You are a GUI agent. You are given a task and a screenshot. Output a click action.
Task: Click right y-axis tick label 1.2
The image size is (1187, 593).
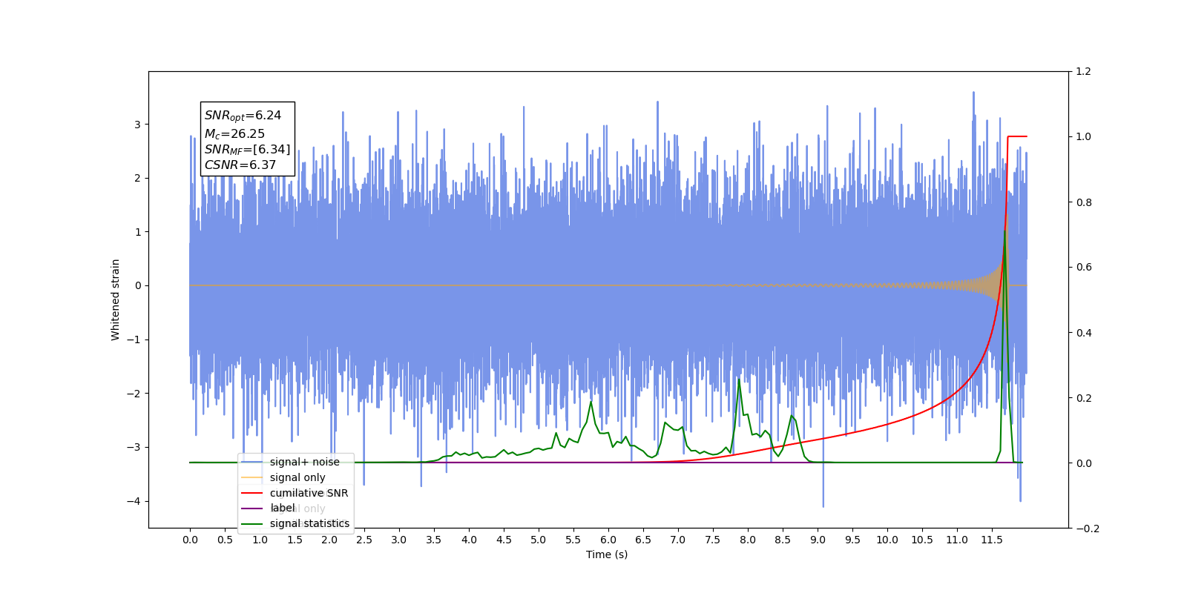coord(1084,71)
